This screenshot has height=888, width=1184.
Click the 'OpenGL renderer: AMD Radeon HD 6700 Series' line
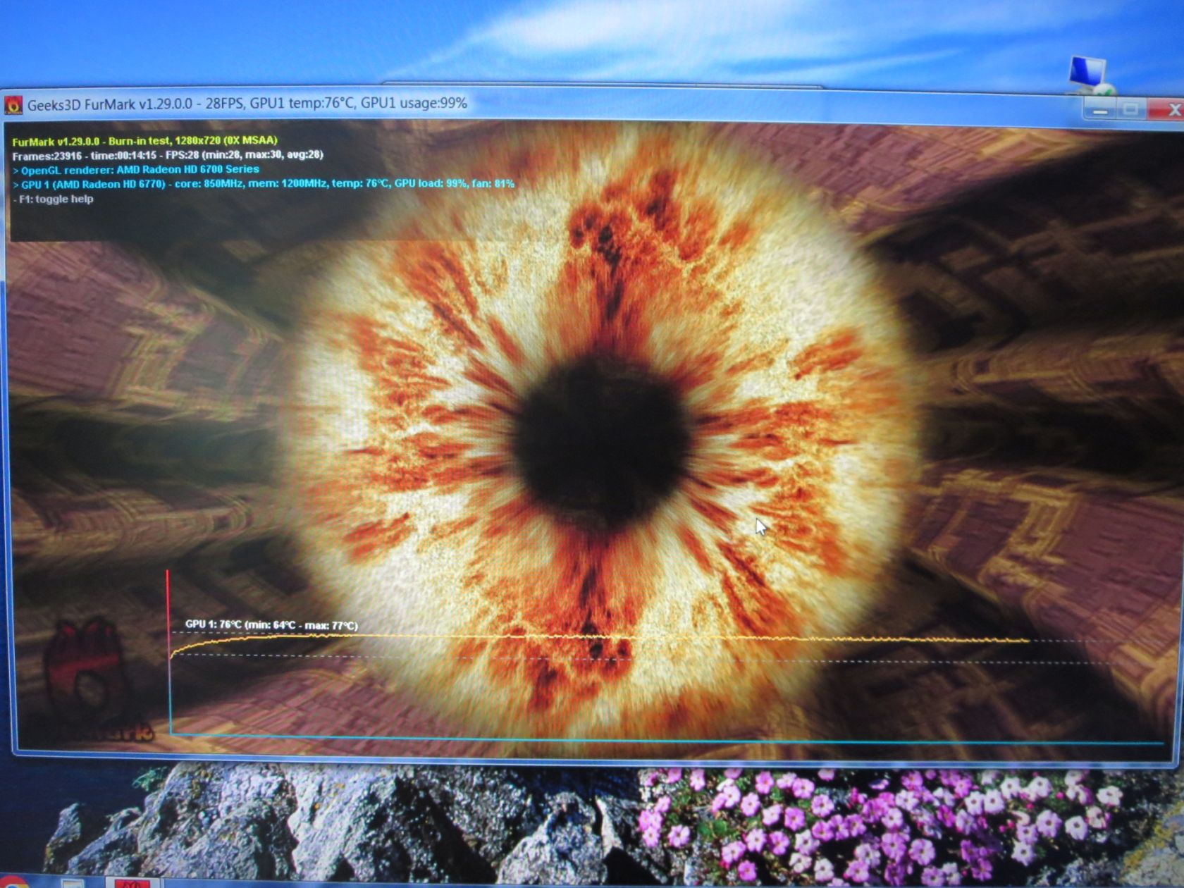click(135, 170)
